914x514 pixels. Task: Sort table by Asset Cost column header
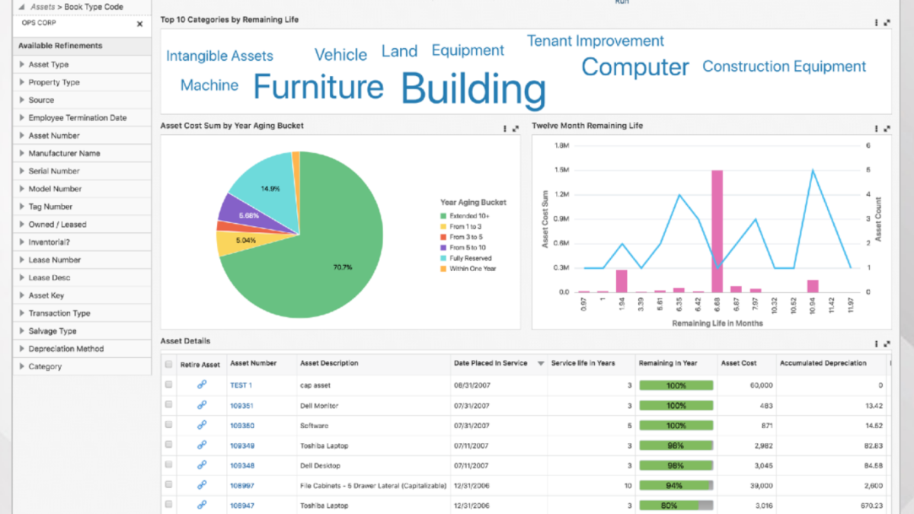pos(739,364)
